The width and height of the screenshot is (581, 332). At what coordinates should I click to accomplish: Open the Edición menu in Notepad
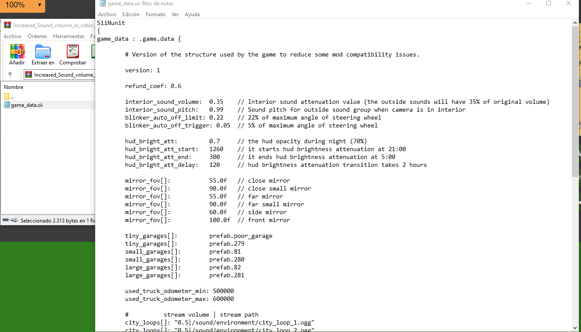[x=131, y=14]
